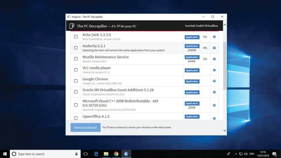Check the Audacity 2.2.1 checkbox
The image size is (281, 158).
coord(76,48)
